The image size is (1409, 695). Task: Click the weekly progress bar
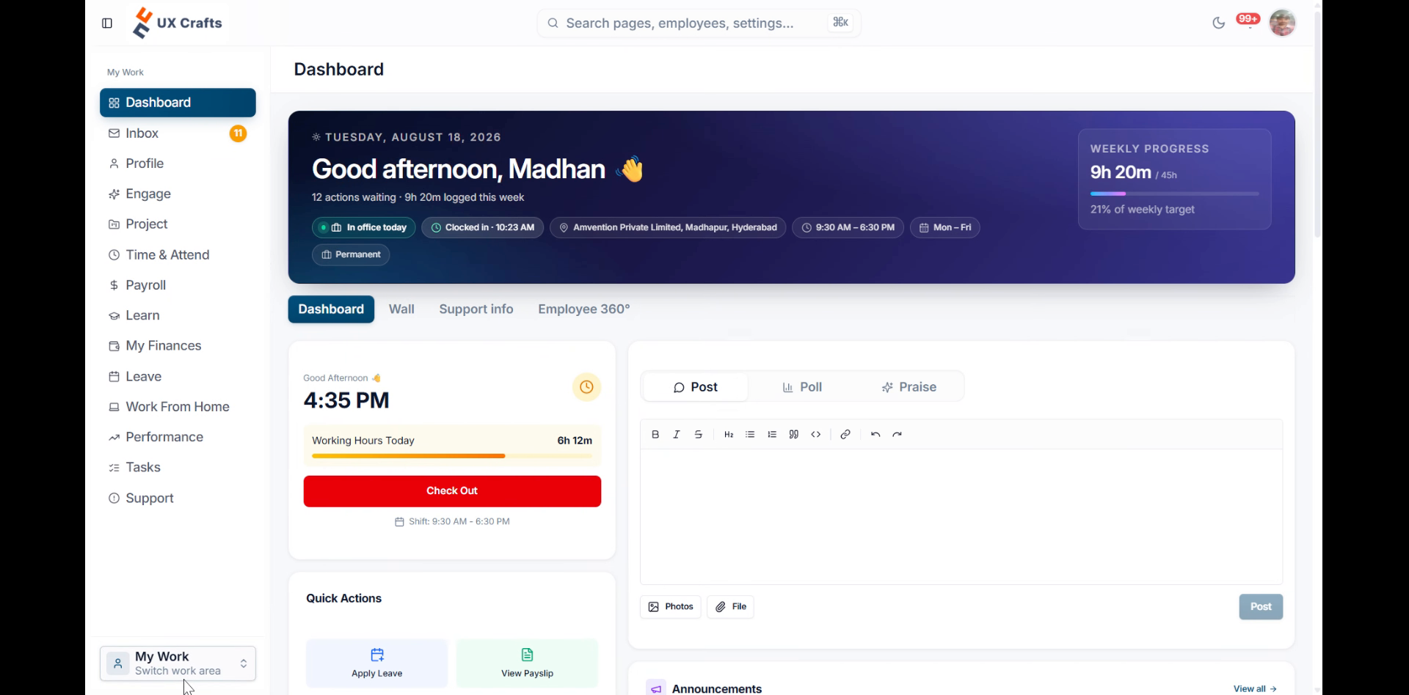[x=1174, y=194]
